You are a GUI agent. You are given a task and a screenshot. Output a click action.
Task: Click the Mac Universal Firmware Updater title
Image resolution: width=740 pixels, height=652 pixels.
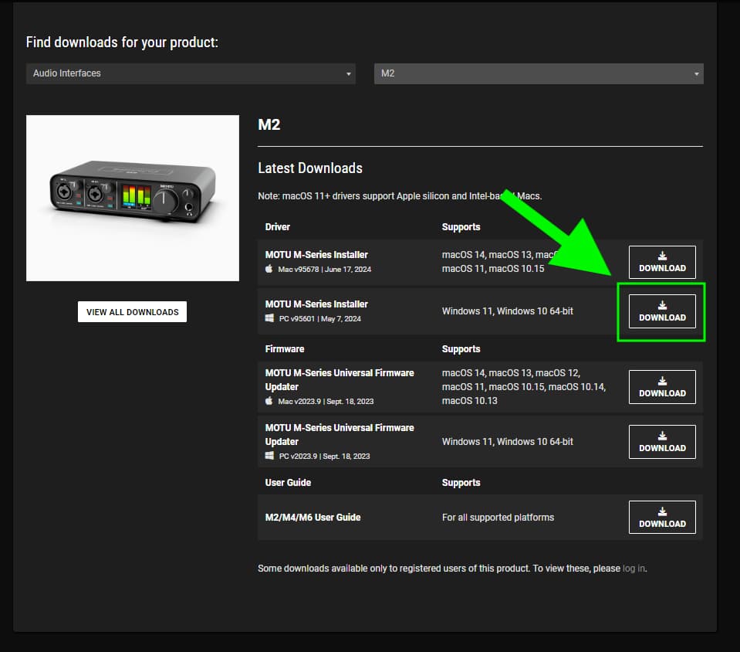pos(340,379)
